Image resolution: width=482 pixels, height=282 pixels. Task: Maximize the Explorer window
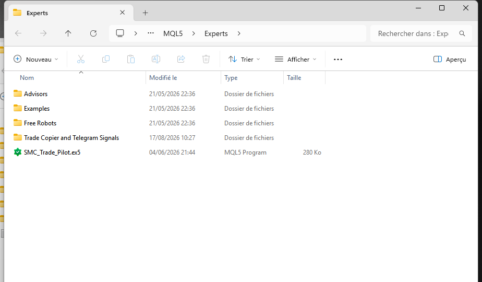coord(442,8)
